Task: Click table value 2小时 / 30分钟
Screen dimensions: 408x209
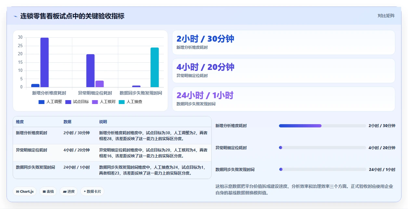Action: 77,133
